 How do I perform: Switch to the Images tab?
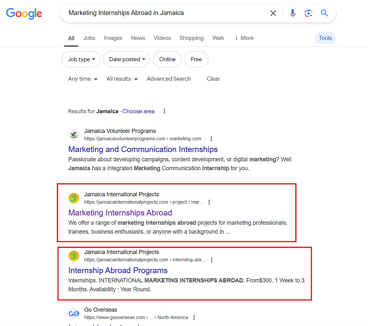tap(113, 38)
